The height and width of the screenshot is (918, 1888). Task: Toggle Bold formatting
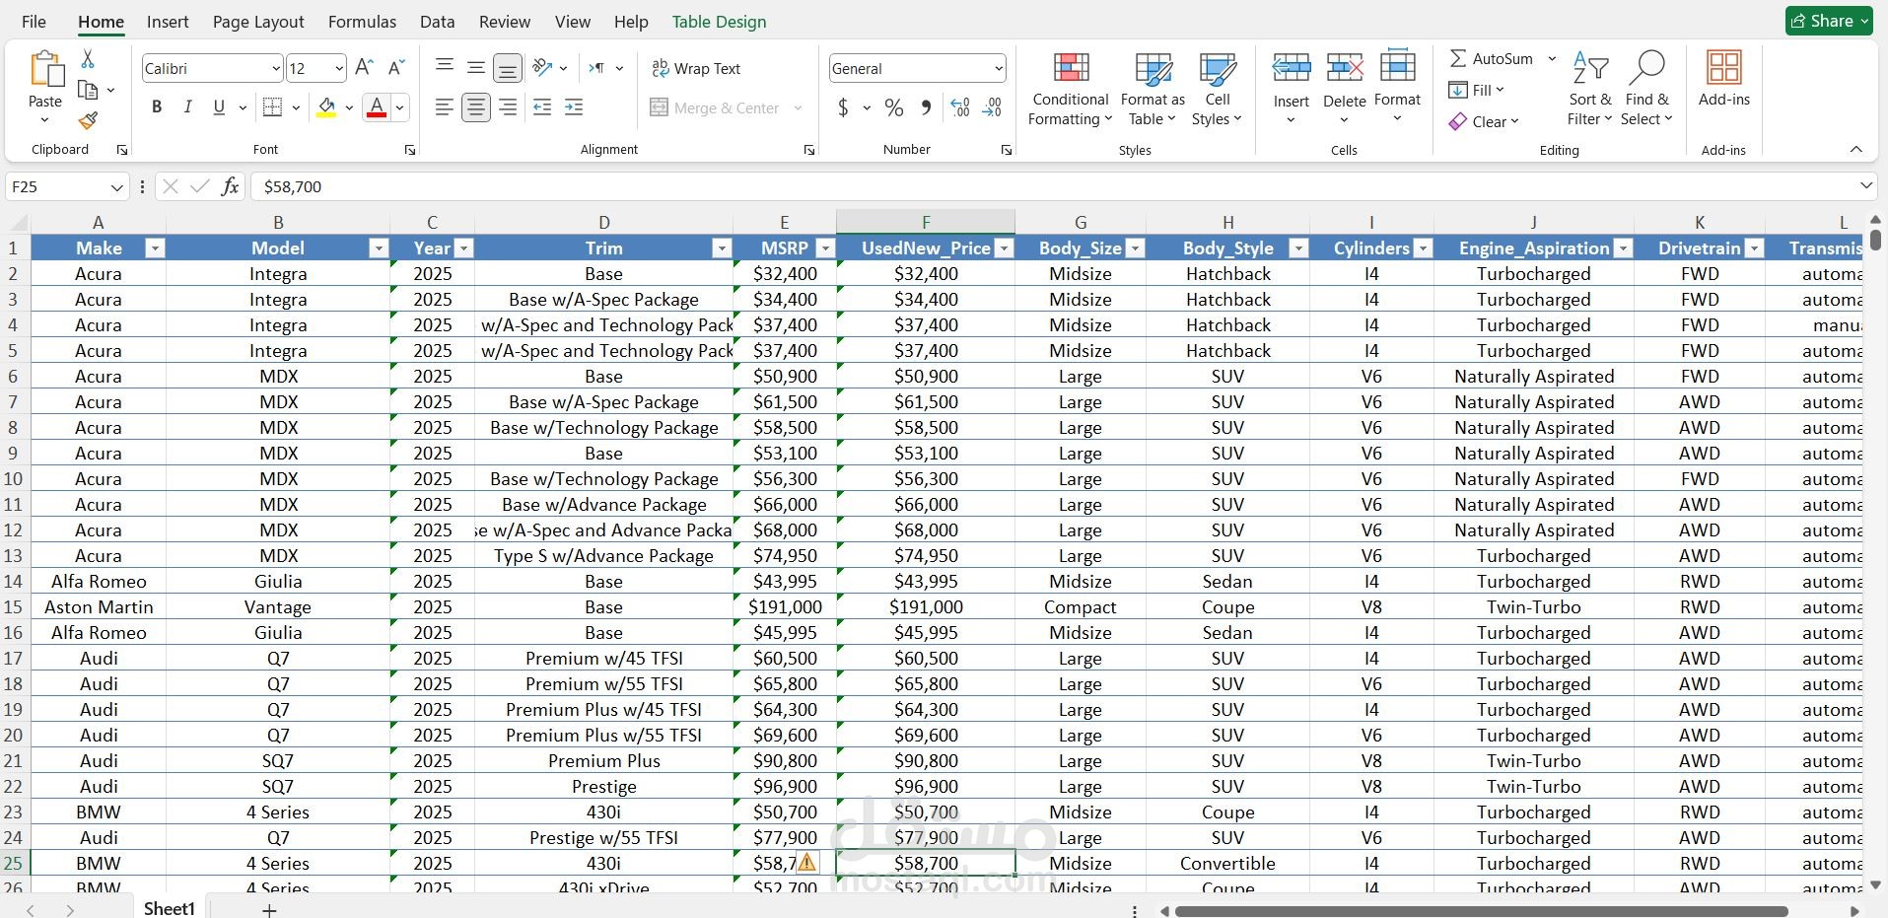point(156,107)
